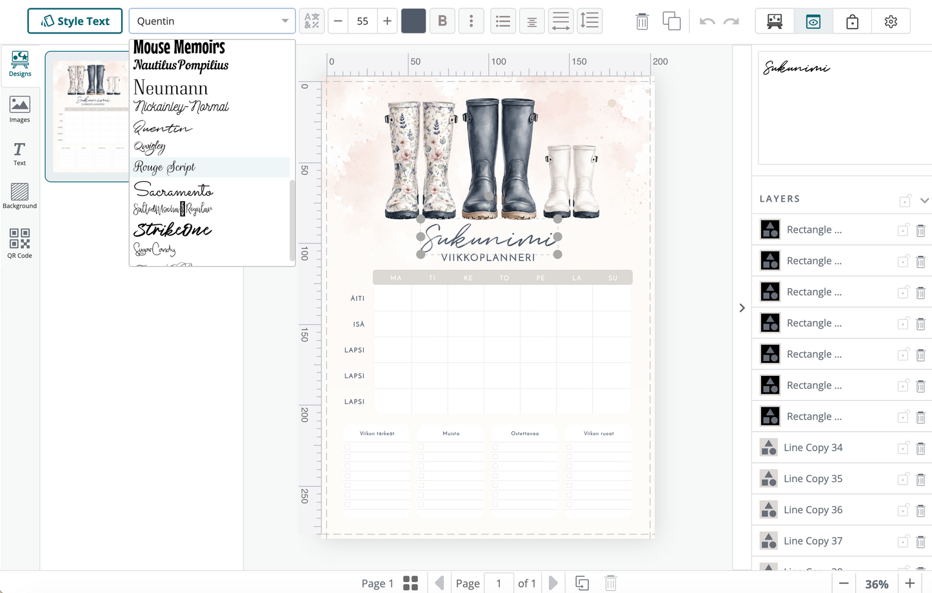Viewport: 932px width, 593px height.
Task: Toggle bold text formatting
Action: pos(442,21)
